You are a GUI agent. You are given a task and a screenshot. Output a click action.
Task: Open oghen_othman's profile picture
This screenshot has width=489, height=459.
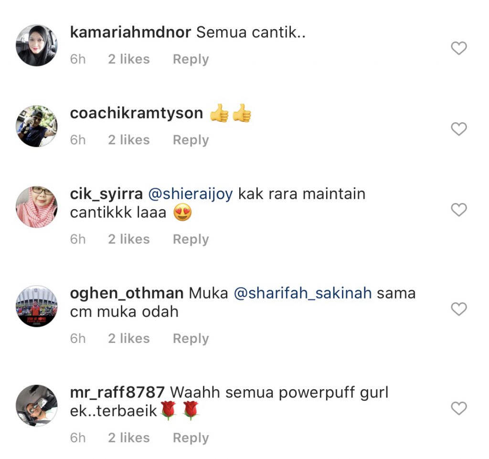37,306
